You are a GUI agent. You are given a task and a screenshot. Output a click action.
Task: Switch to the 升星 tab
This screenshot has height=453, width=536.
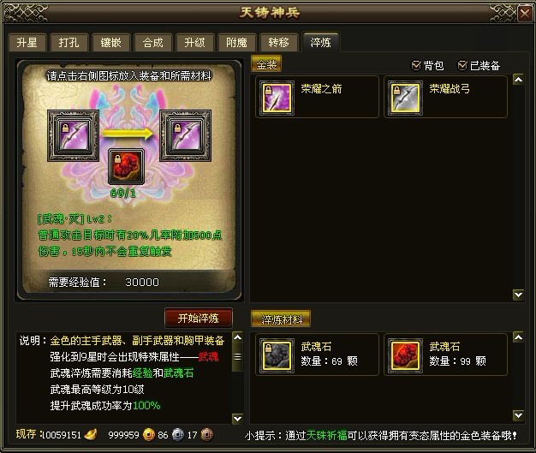[x=27, y=43]
